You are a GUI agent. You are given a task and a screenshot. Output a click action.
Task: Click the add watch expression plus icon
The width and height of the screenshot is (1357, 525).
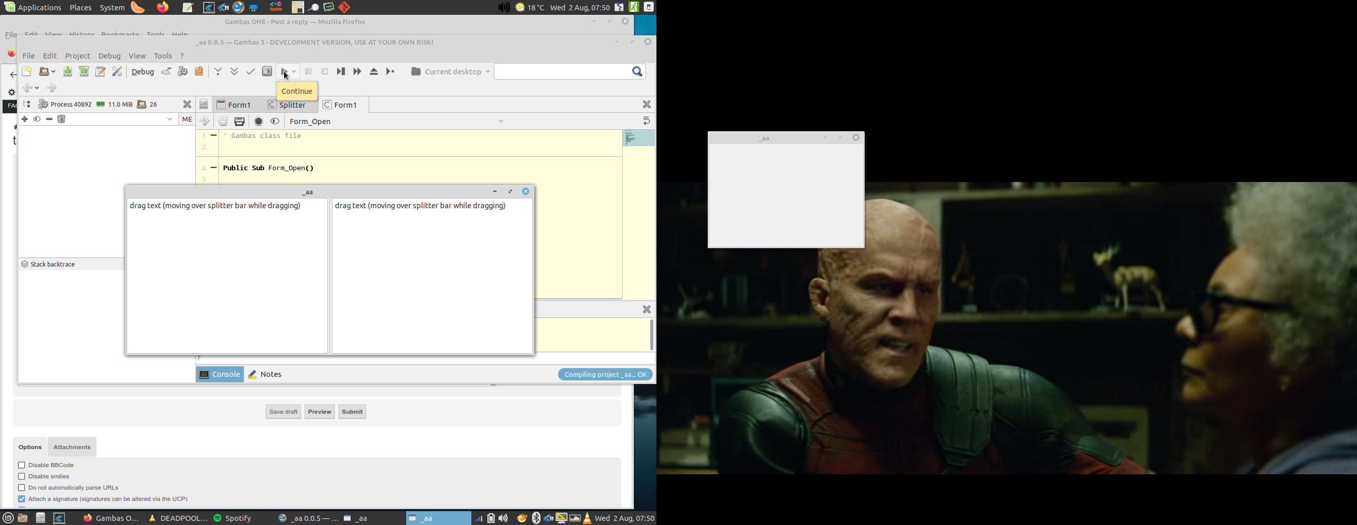pyautogui.click(x=25, y=119)
